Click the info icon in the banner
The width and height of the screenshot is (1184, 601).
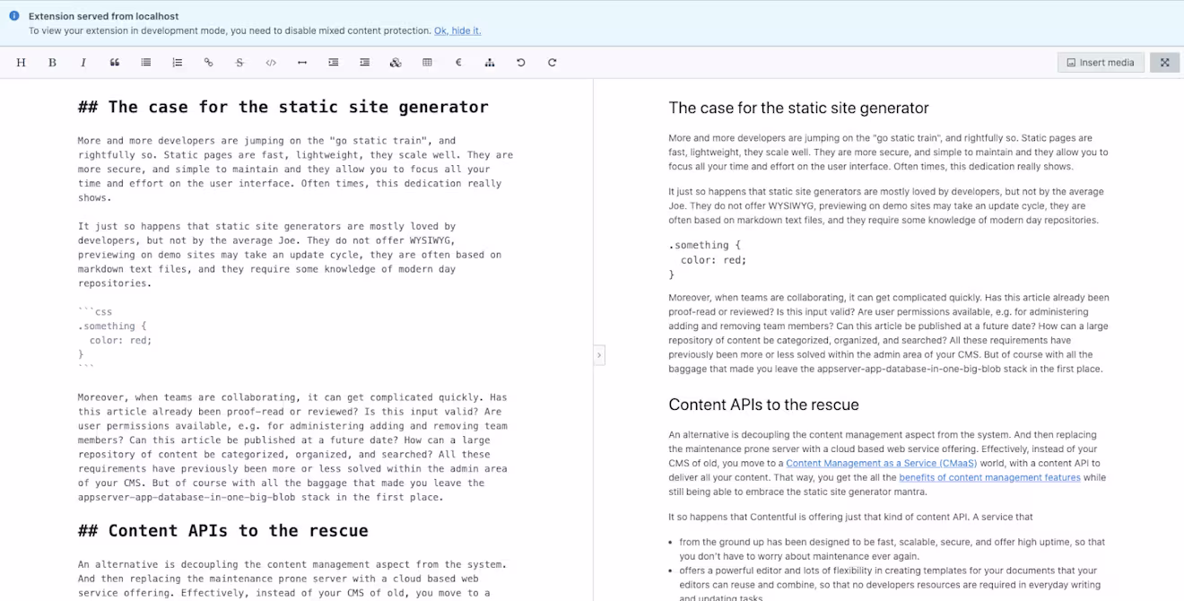coord(14,16)
